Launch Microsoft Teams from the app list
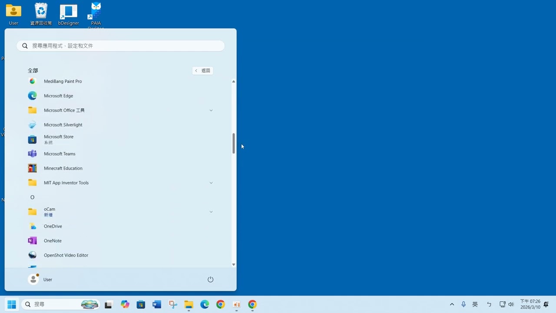The height and width of the screenshot is (313, 556). pos(120,154)
